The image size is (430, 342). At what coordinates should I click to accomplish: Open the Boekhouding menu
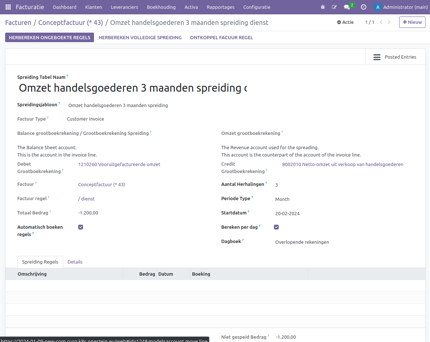[161, 7]
